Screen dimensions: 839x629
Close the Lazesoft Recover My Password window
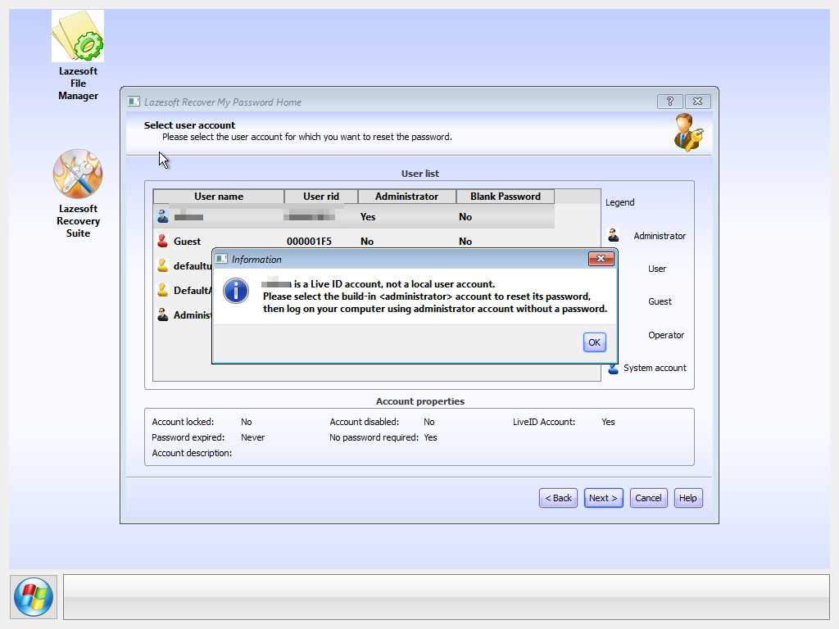[x=698, y=101]
